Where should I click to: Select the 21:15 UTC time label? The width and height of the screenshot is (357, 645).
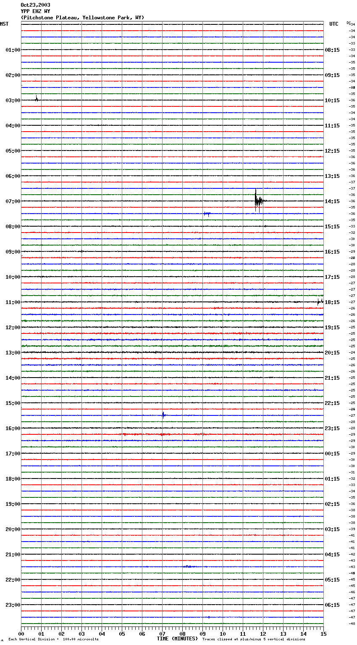[332, 378]
